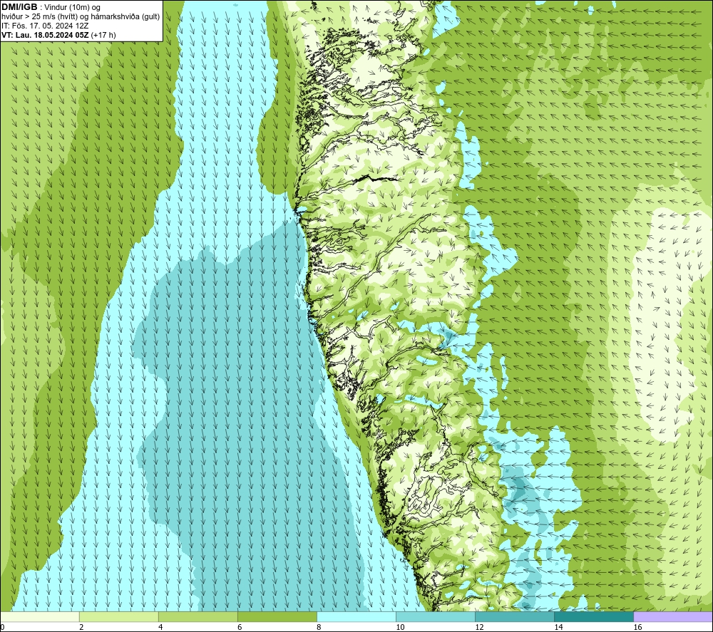Click the '(+17 h)' forecast offset text
Screen dimensions: 713x632
103,35
